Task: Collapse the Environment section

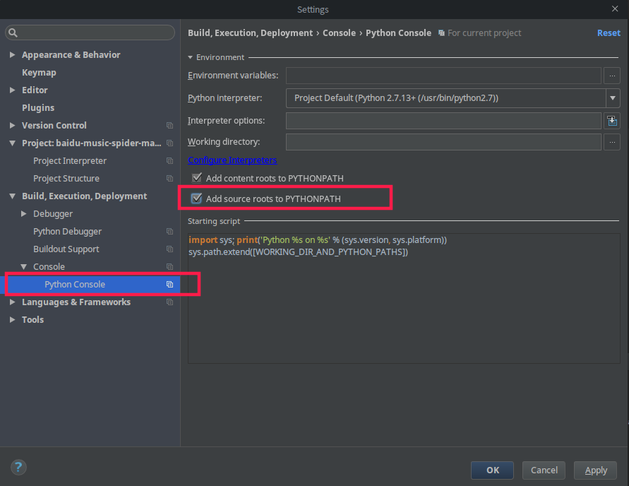Action: [190, 57]
